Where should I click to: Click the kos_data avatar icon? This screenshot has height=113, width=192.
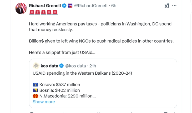coord(36,66)
